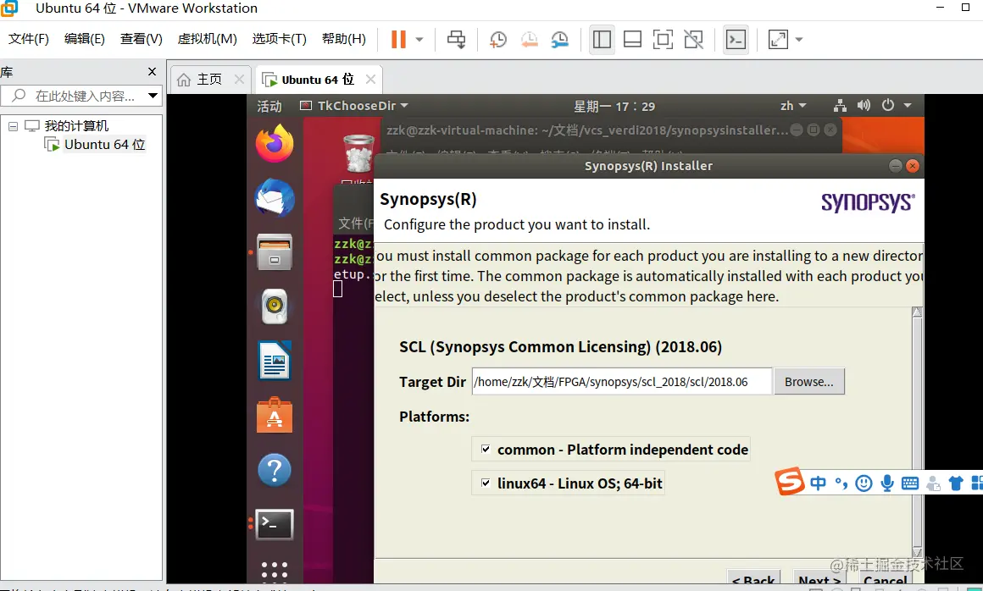Click the installer scrollbar up arrow
This screenshot has width=983, height=591.
(x=917, y=312)
